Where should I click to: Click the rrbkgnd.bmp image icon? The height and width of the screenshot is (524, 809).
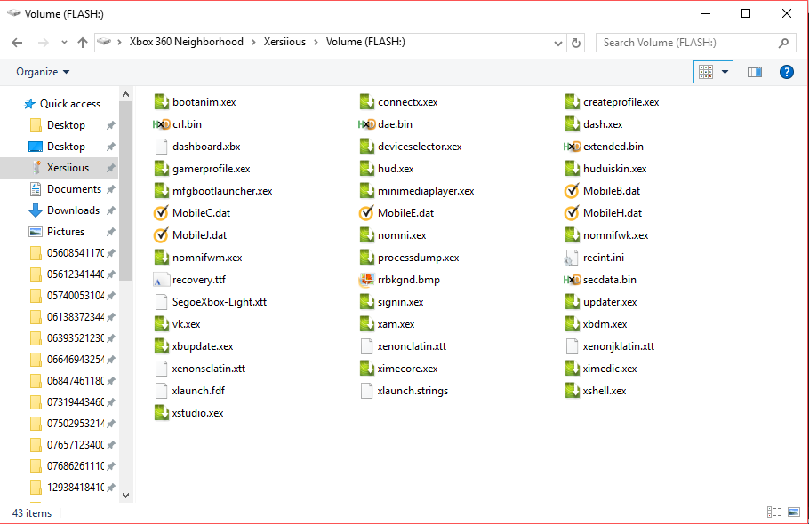pos(366,280)
